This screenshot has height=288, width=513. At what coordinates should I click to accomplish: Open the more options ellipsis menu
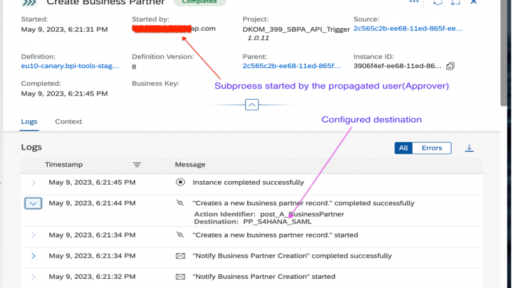(x=414, y=1)
